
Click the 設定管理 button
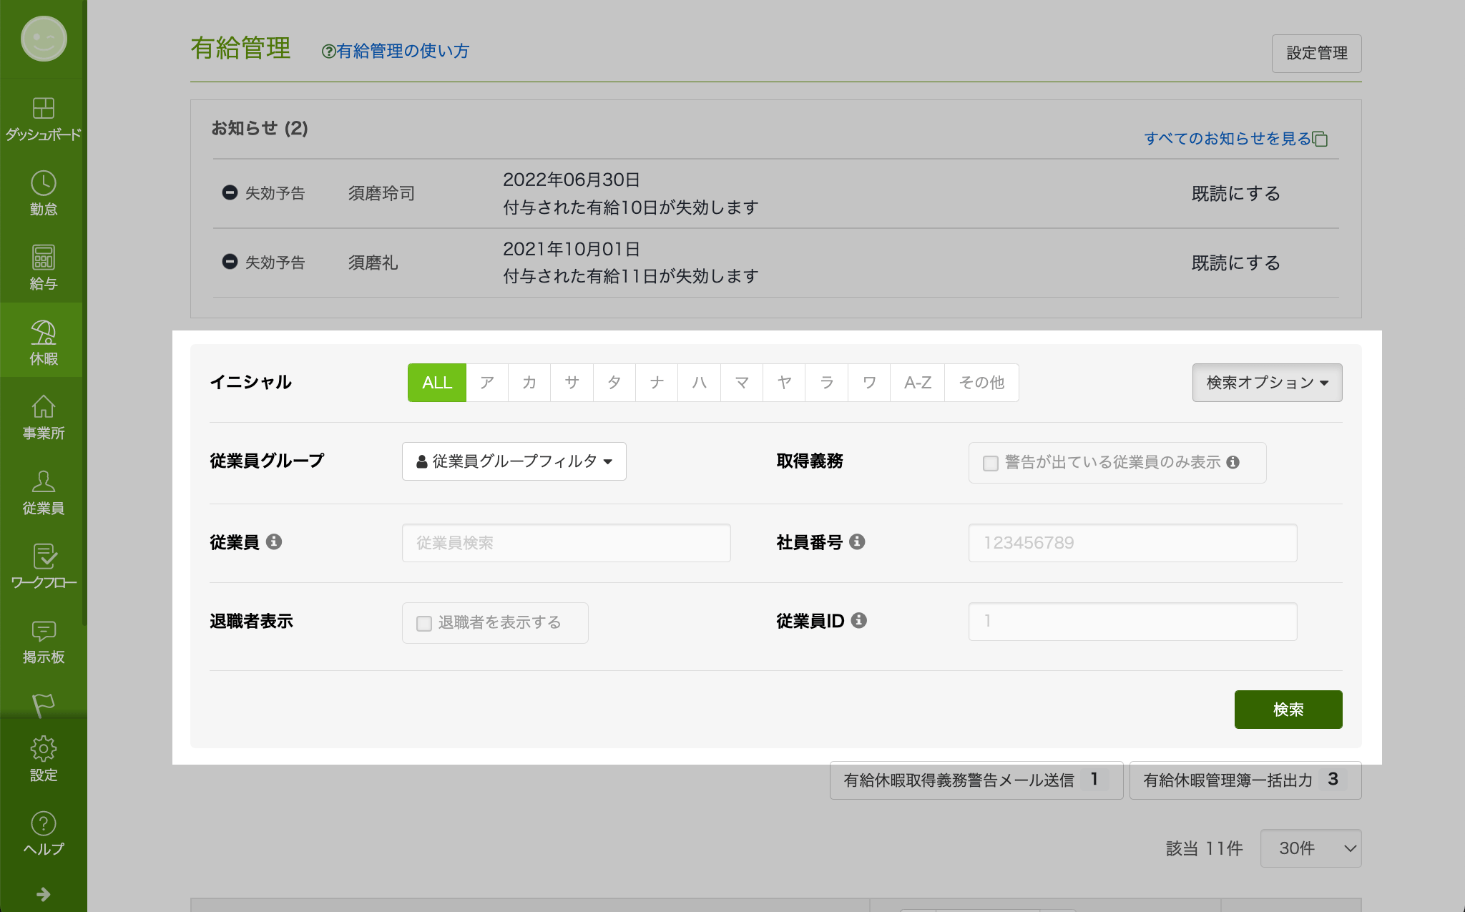click(x=1316, y=53)
